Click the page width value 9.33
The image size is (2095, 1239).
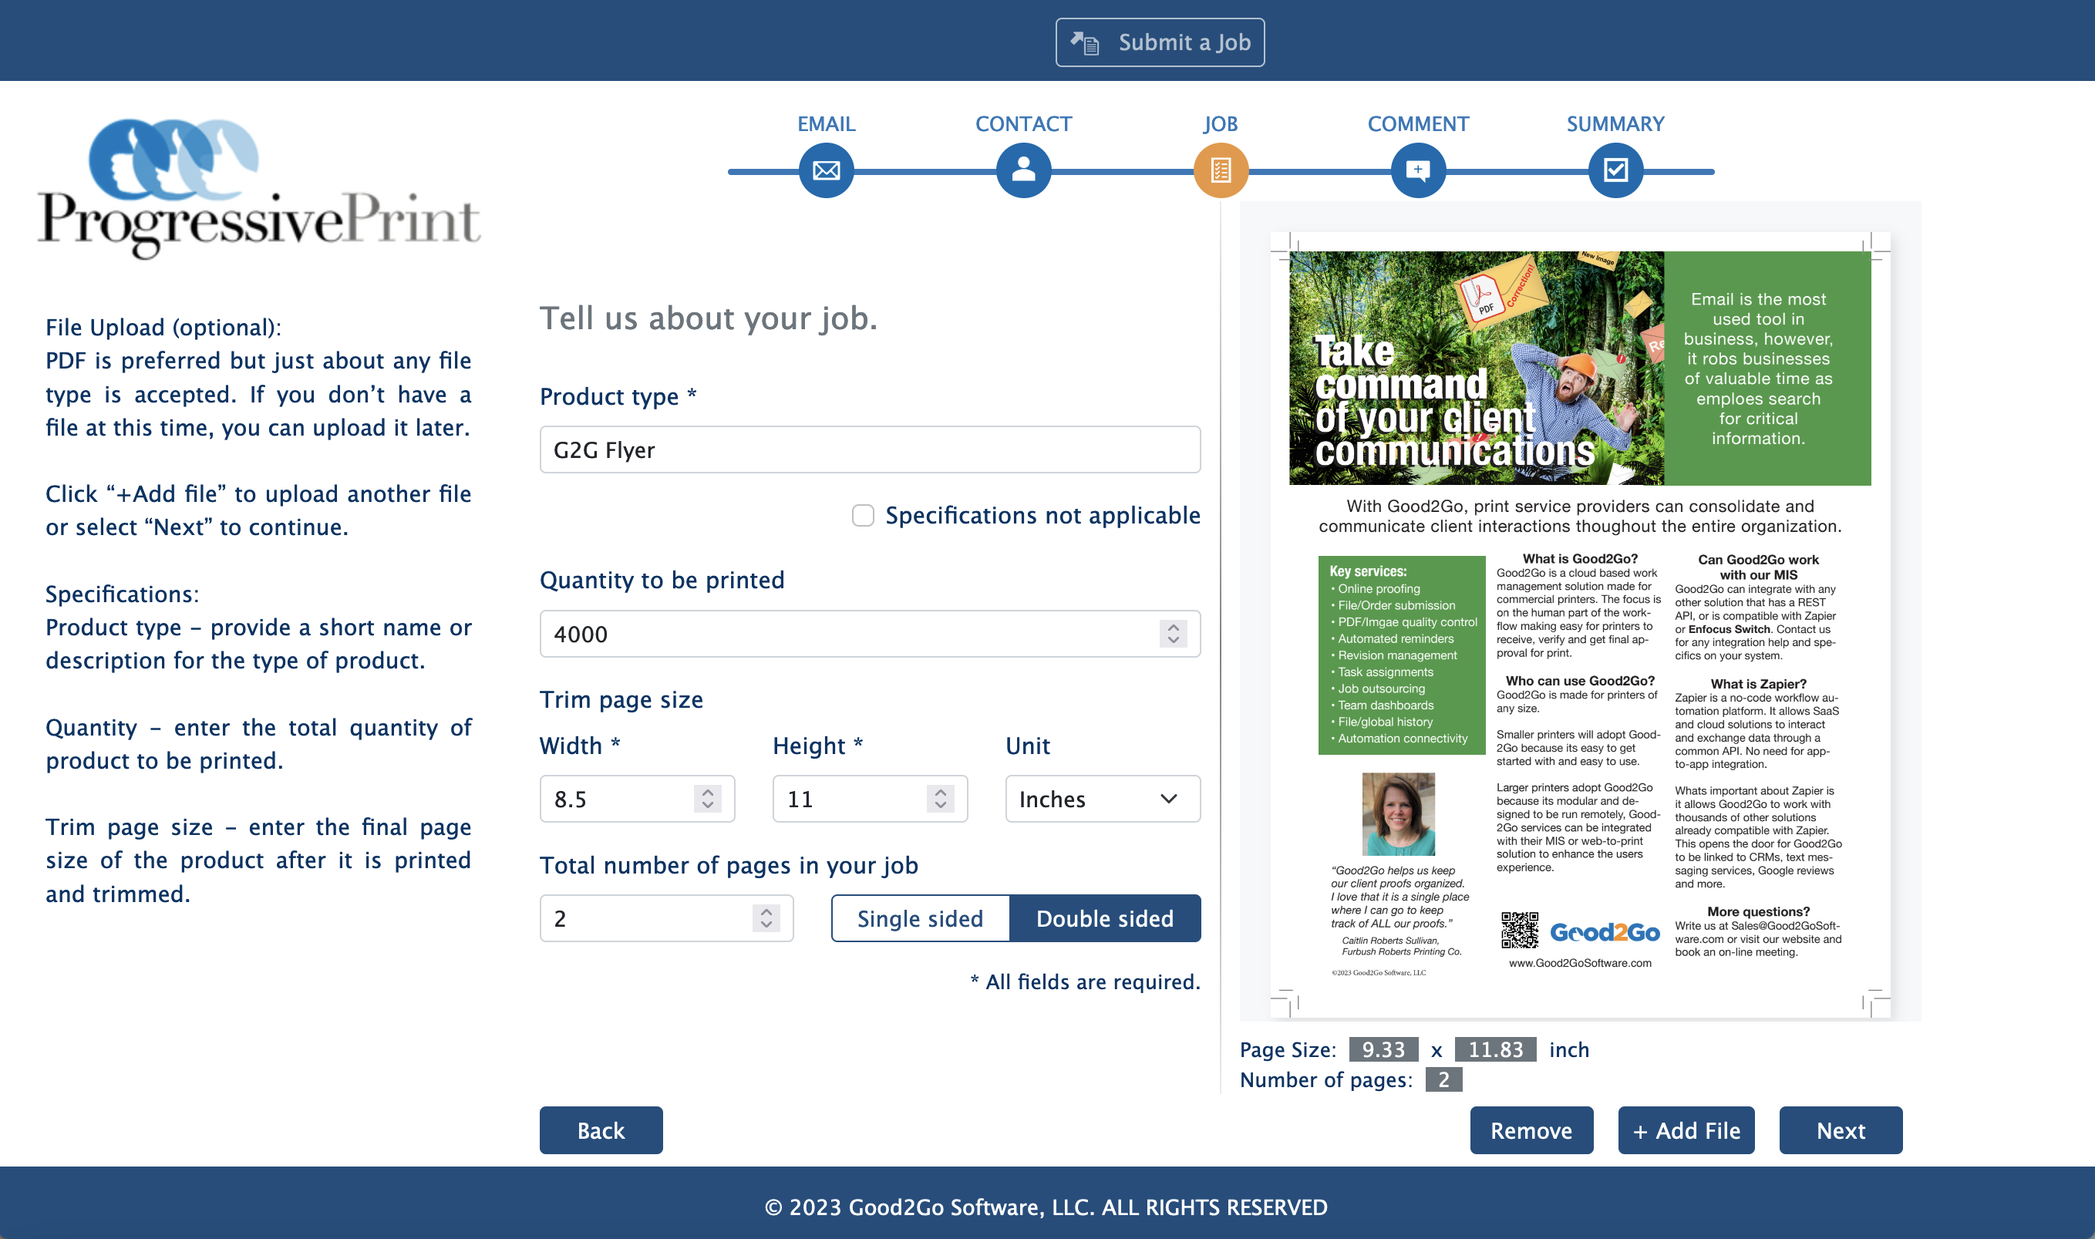pos(1383,1049)
